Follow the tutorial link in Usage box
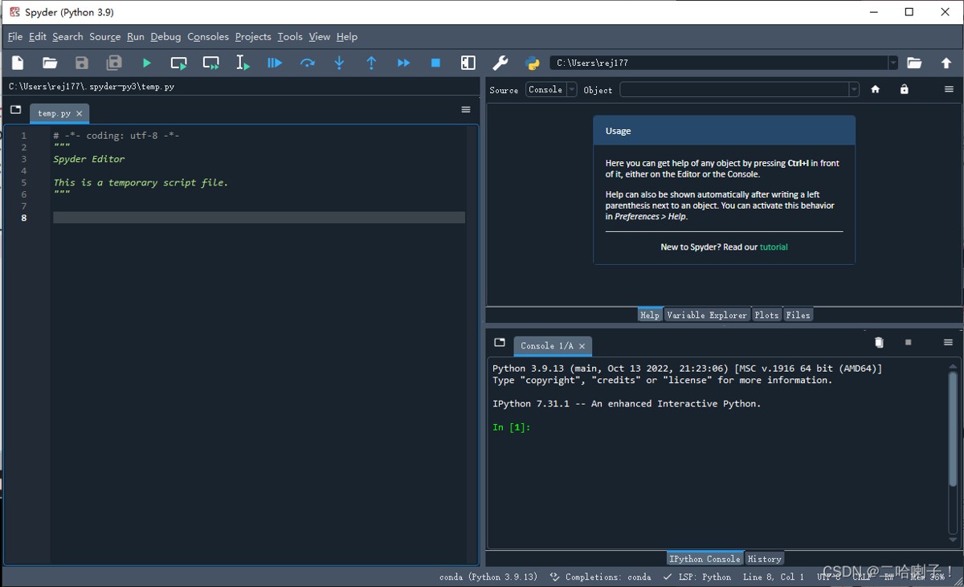The height and width of the screenshot is (587, 964). pos(774,247)
